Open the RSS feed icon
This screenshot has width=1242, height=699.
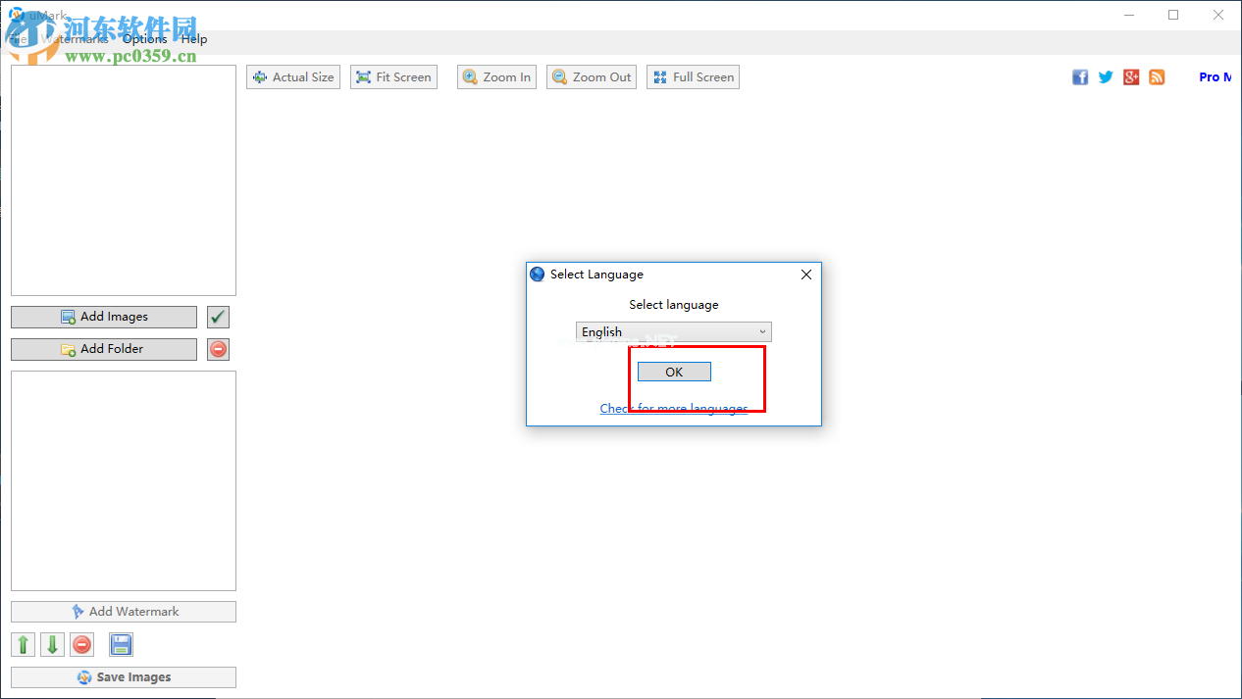[x=1157, y=77]
